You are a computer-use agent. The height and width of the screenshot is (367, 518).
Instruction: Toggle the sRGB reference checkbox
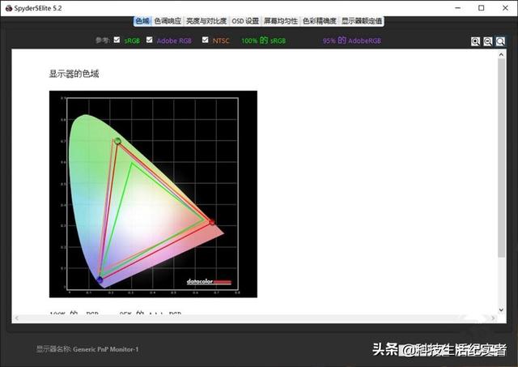pyautogui.click(x=117, y=40)
